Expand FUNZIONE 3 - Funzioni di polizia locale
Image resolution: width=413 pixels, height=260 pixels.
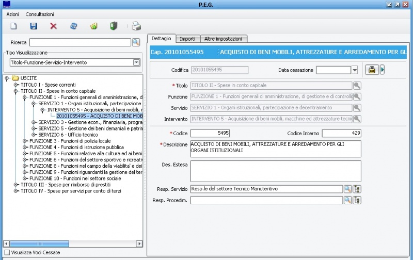(24, 141)
